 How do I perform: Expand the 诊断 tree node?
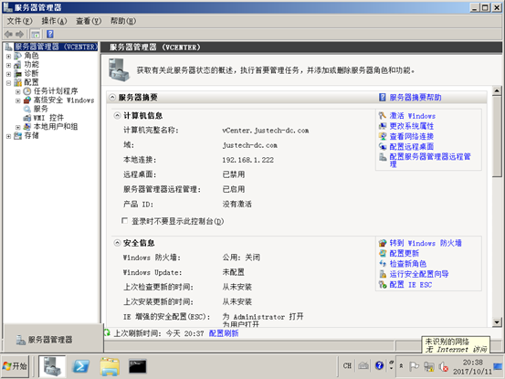pyautogui.click(x=9, y=74)
